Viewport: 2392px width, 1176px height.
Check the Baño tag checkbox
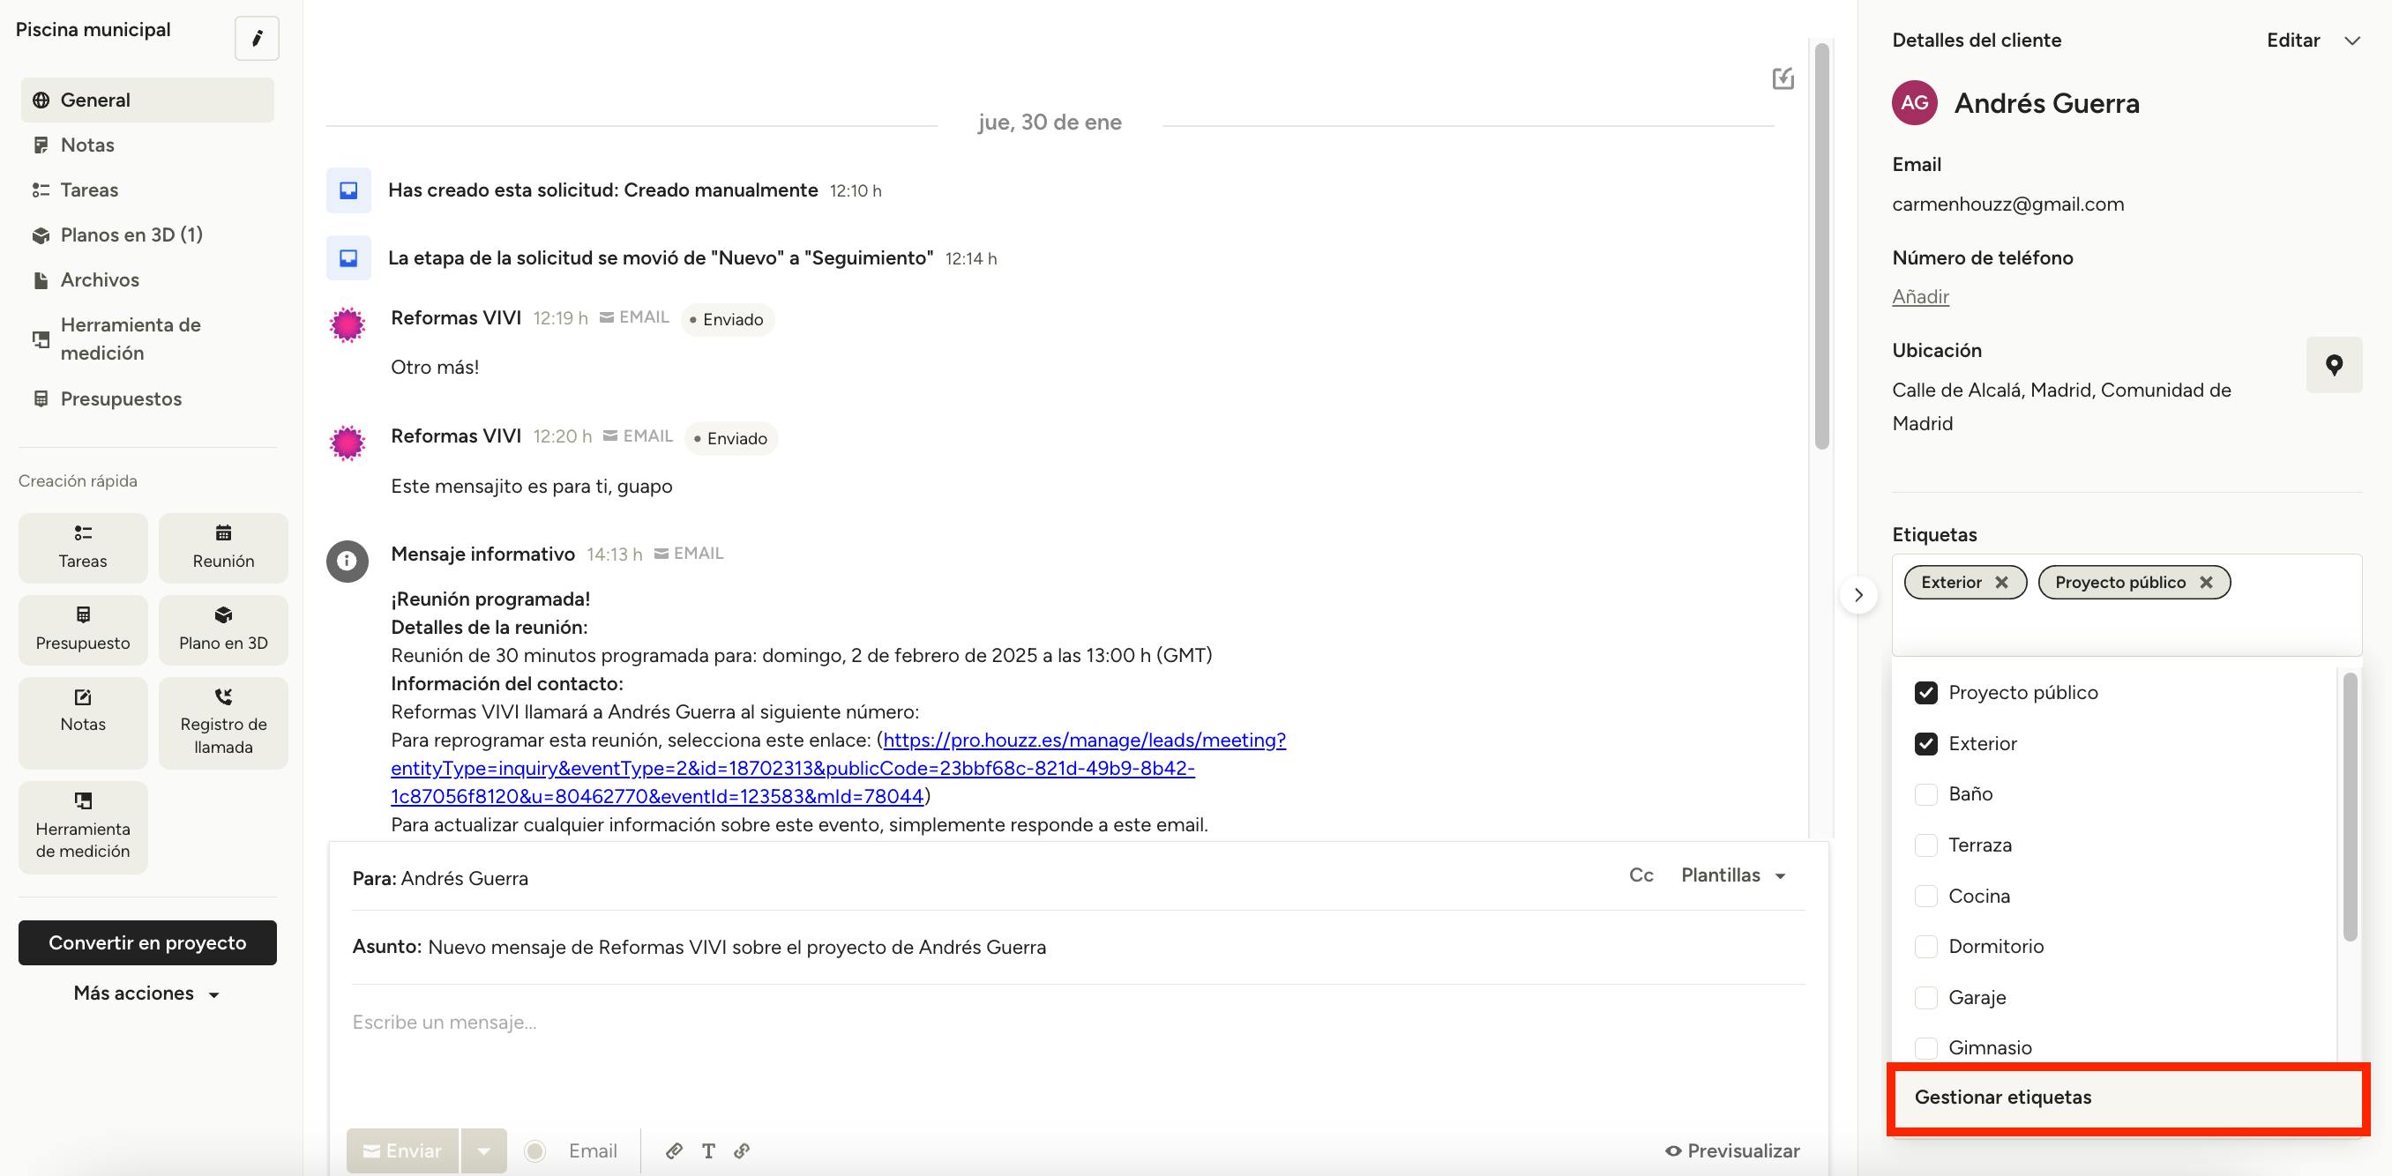click(x=1925, y=794)
